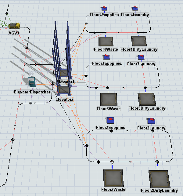183x196 pixels.
Task: Click the control point directly above Floor3Waste queue
Action: [x=107, y=88]
